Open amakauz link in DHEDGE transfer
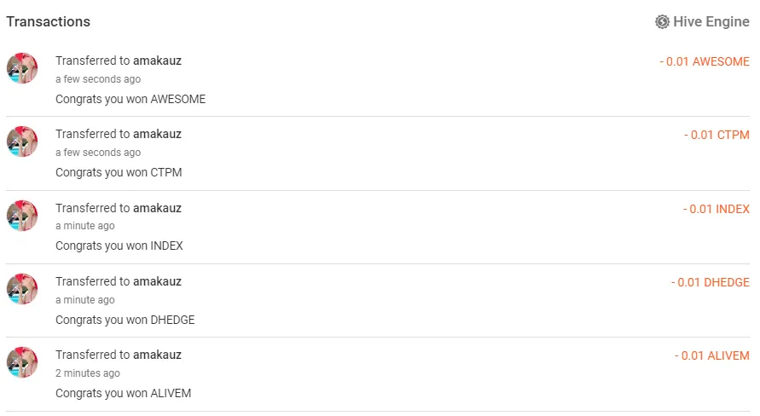Image resolution: width=760 pixels, height=416 pixels. (157, 281)
